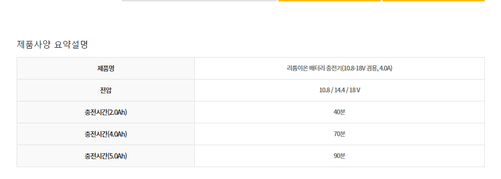Screen dimensions: 501x179
Task: Click 4.0A) at end of product name
Action: pyautogui.click(x=385, y=69)
